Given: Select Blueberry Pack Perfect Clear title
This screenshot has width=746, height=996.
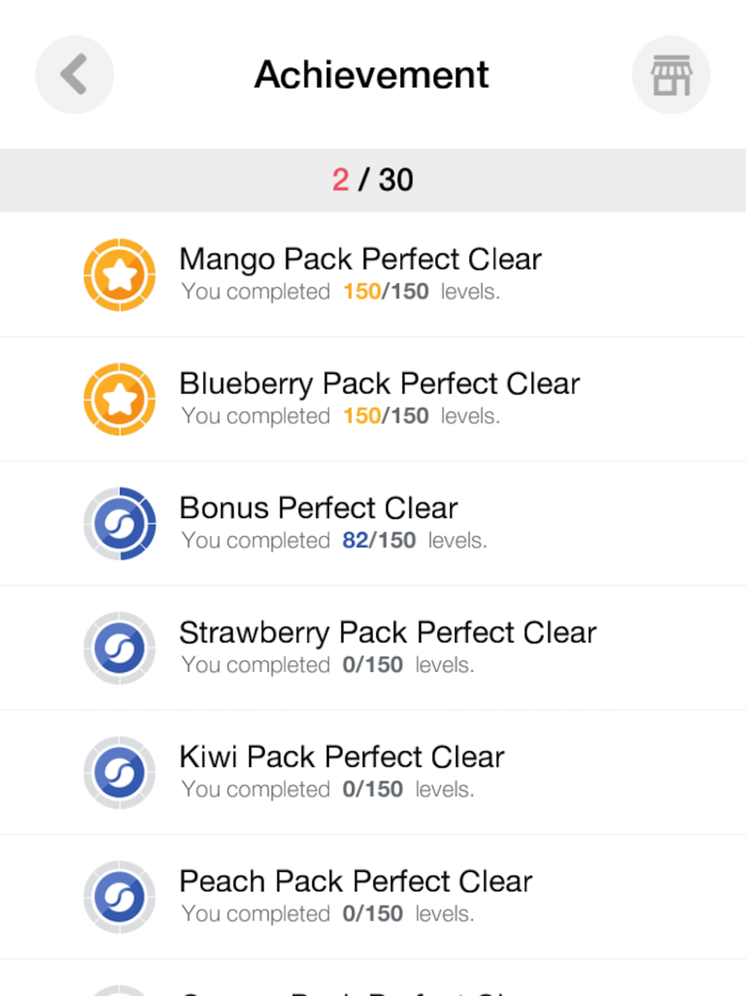Looking at the screenshot, I should tap(380, 384).
